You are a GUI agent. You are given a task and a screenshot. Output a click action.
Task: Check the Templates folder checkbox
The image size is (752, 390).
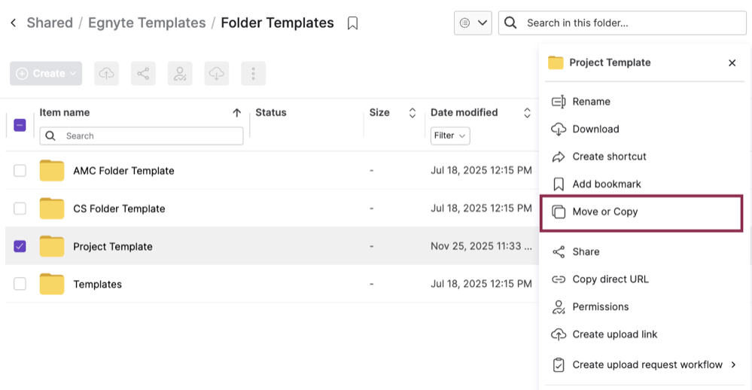pyautogui.click(x=20, y=284)
